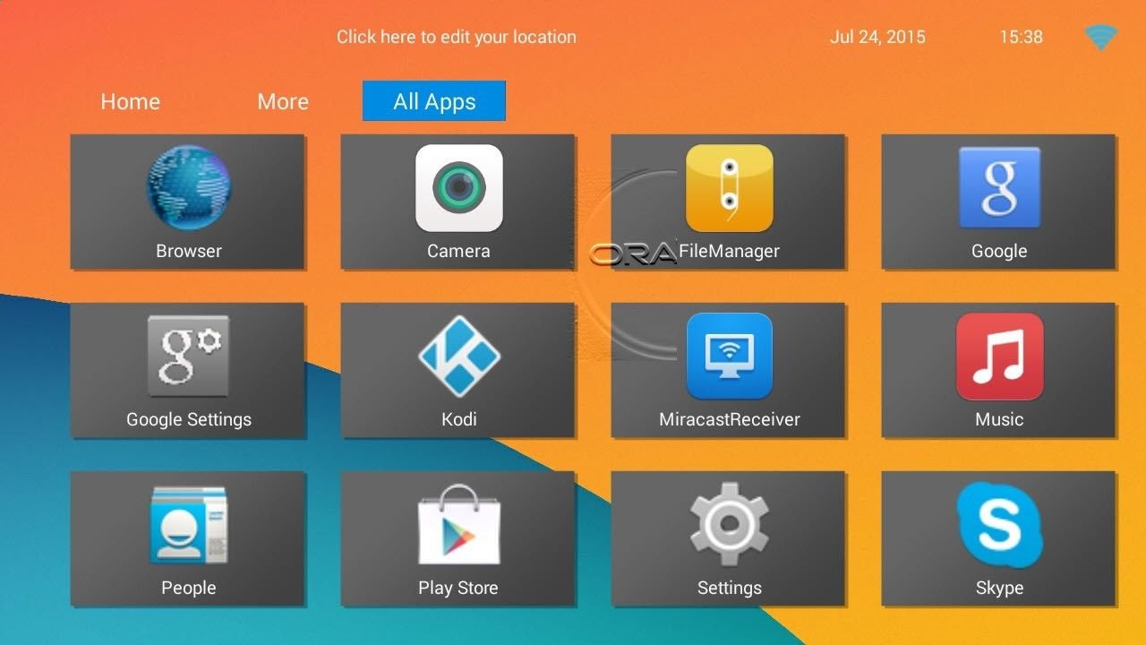Select the All Apps tab

pyautogui.click(x=434, y=100)
